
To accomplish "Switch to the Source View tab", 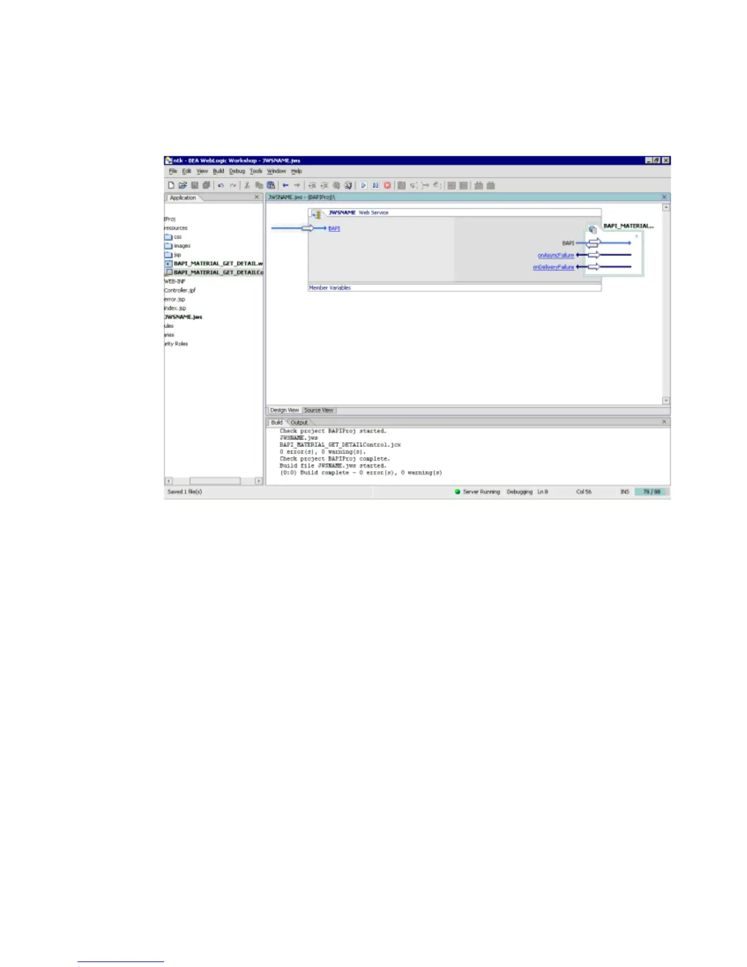I will point(319,410).
